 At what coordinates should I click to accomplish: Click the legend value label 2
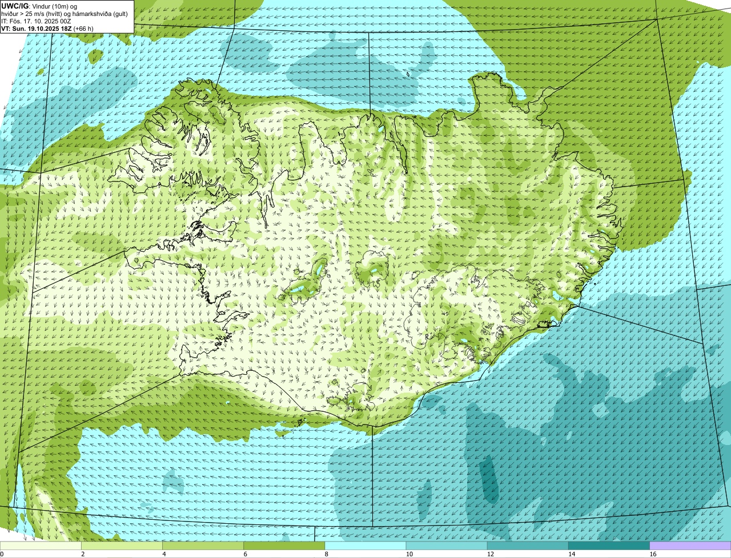83,554
